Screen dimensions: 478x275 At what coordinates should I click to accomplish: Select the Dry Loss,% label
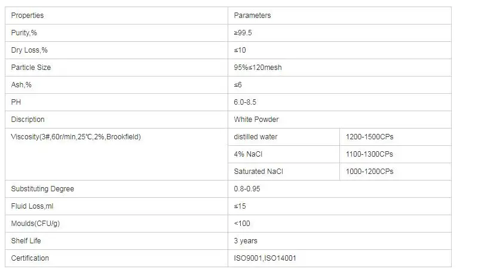click(x=29, y=50)
